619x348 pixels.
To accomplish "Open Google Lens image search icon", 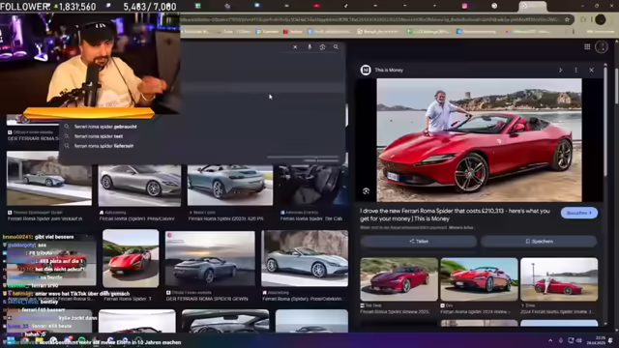I will point(322,47).
